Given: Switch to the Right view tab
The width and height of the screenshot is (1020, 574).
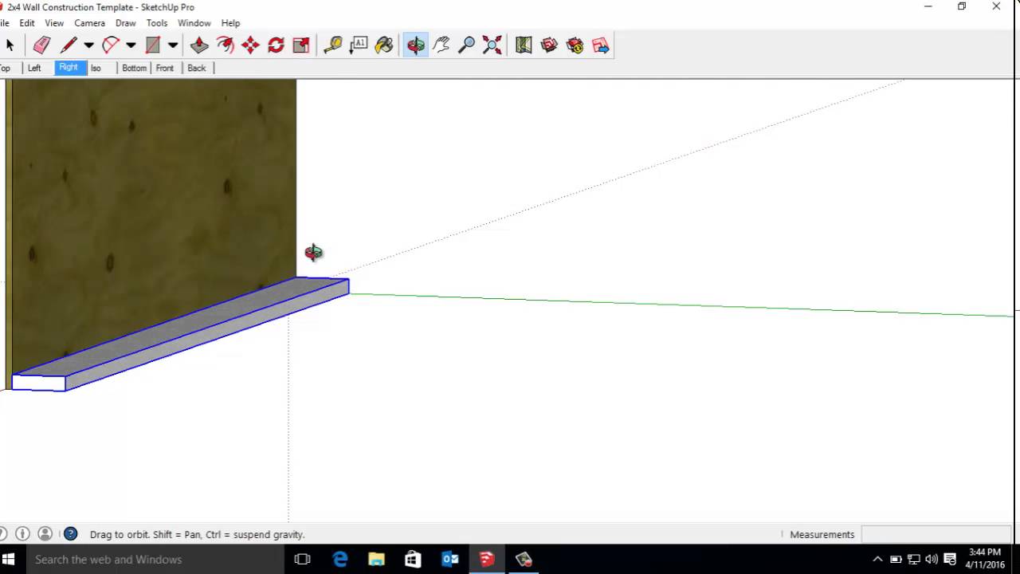Looking at the screenshot, I should pyautogui.click(x=69, y=68).
